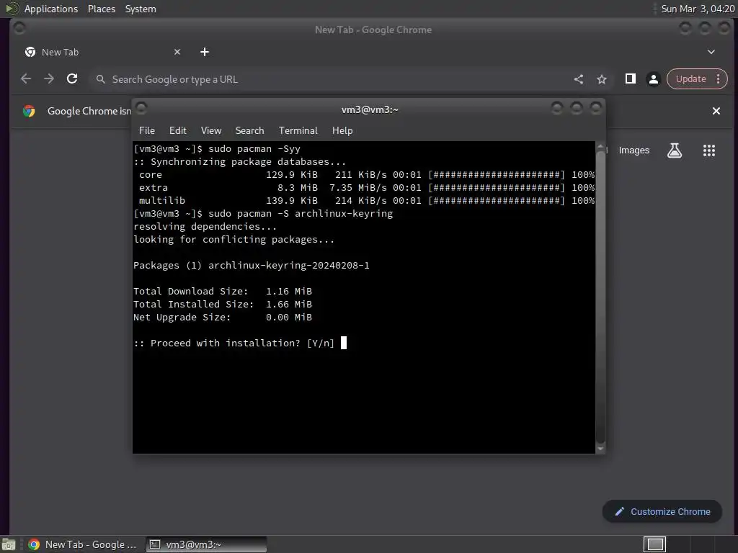Open the terminal Edit menu
Viewport: 738px width, 553px height.
[177, 131]
